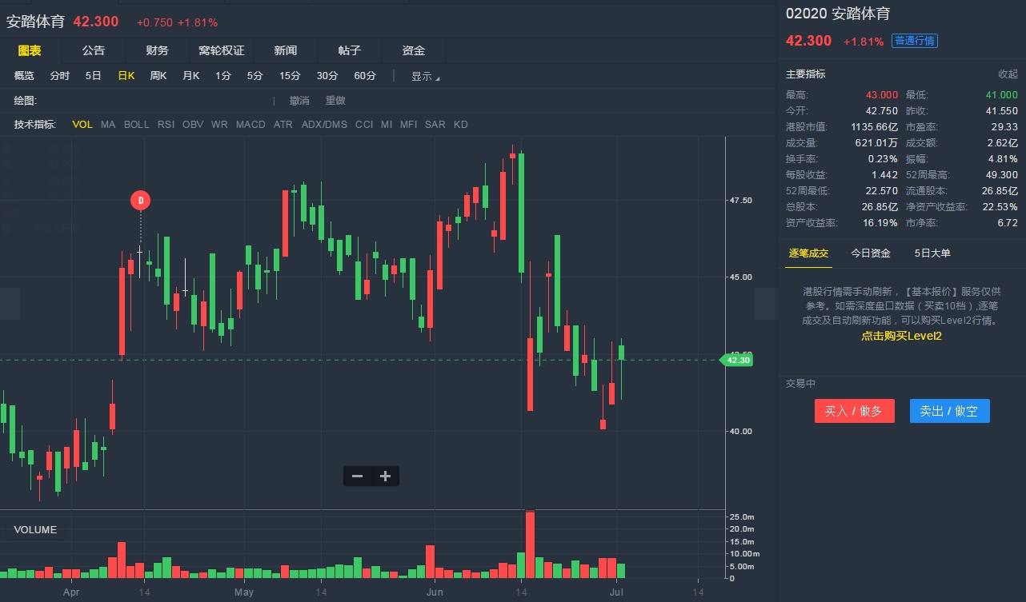Enable the KD indicator
The height and width of the screenshot is (602, 1026).
coord(461,125)
